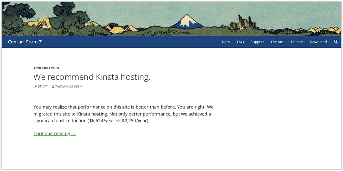Image resolution: width=343 pixels, height=171 pixels.
Task: Select Contact in the navigation bar
Action: click(277, 42)
